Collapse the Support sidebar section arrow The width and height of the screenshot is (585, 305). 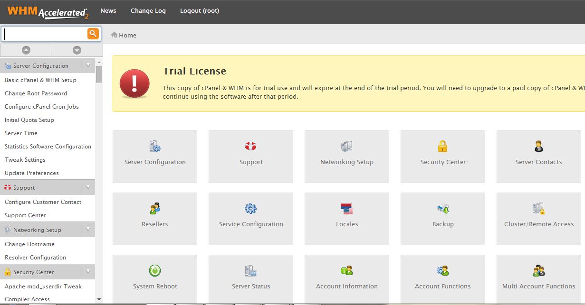88,187
